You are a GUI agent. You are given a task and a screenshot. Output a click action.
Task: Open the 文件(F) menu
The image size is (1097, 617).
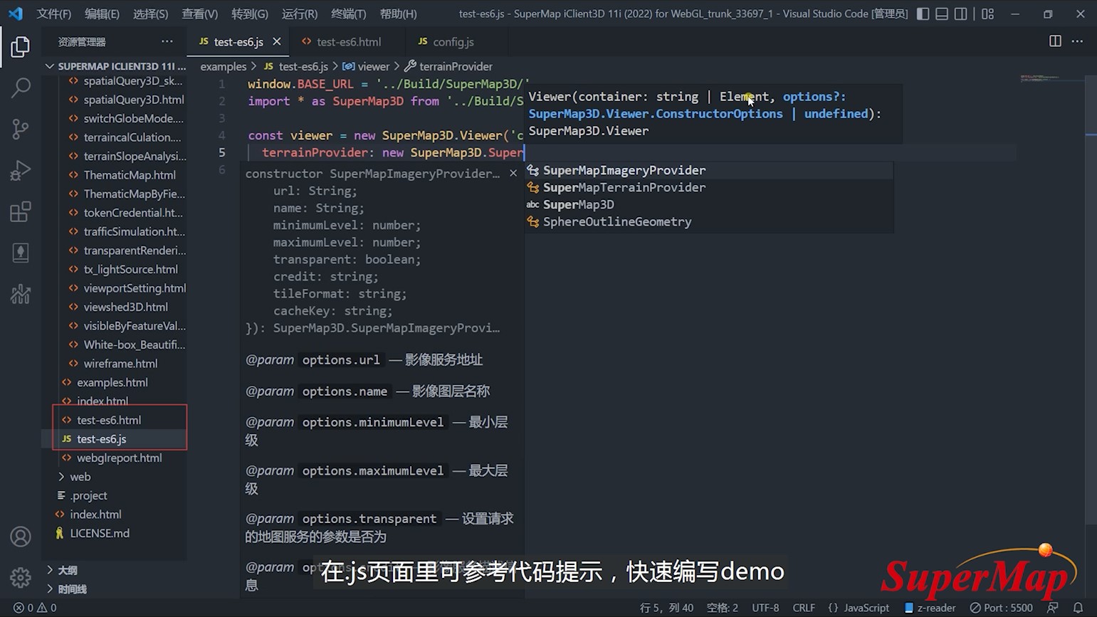pos(54,14)
